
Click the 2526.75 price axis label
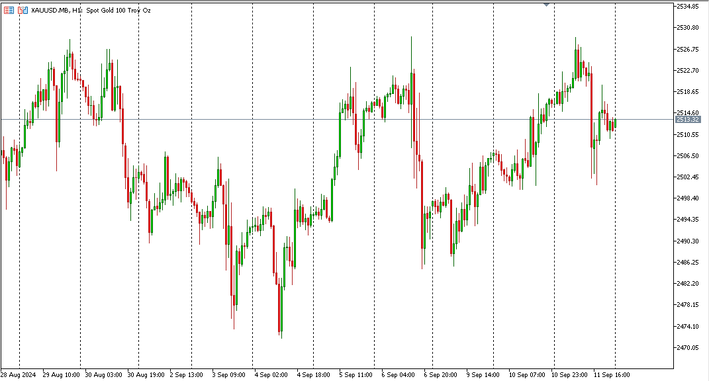(x=687, y=49)
